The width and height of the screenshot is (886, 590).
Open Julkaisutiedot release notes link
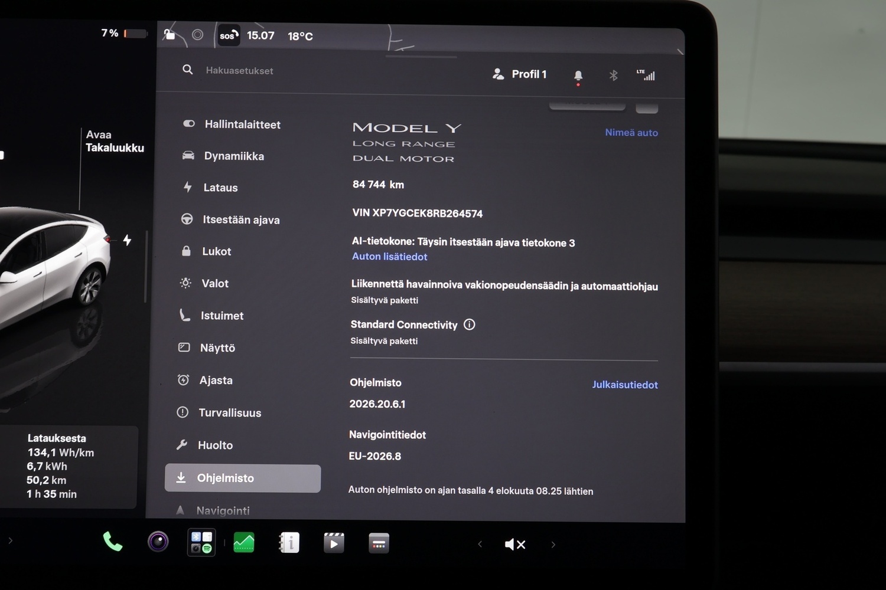[x=625, y=385]
